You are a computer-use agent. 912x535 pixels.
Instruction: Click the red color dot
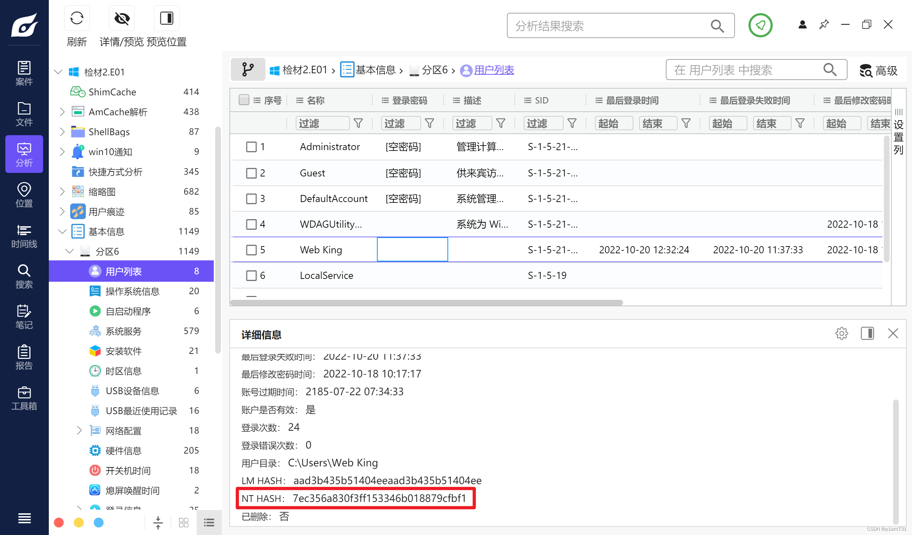coord(59,522)
